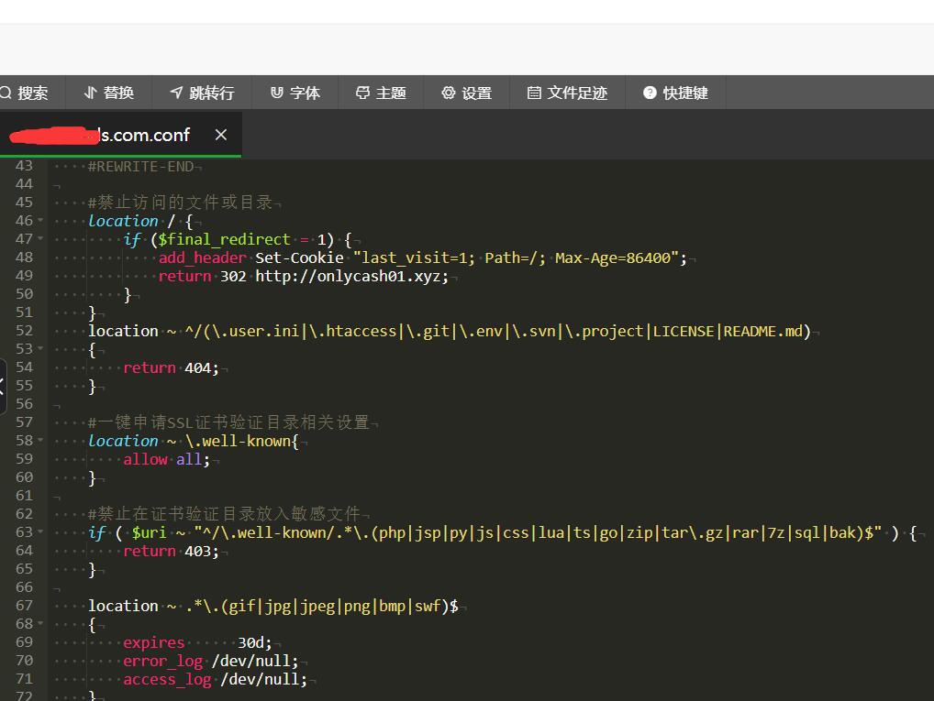Collapse the fold arrow on line 58
This screenshot has width=934, height=701.
click(40, 441)
